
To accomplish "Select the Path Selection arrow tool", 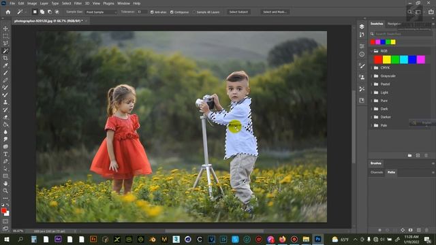I will pyautogui.click(x=5, y=169).
